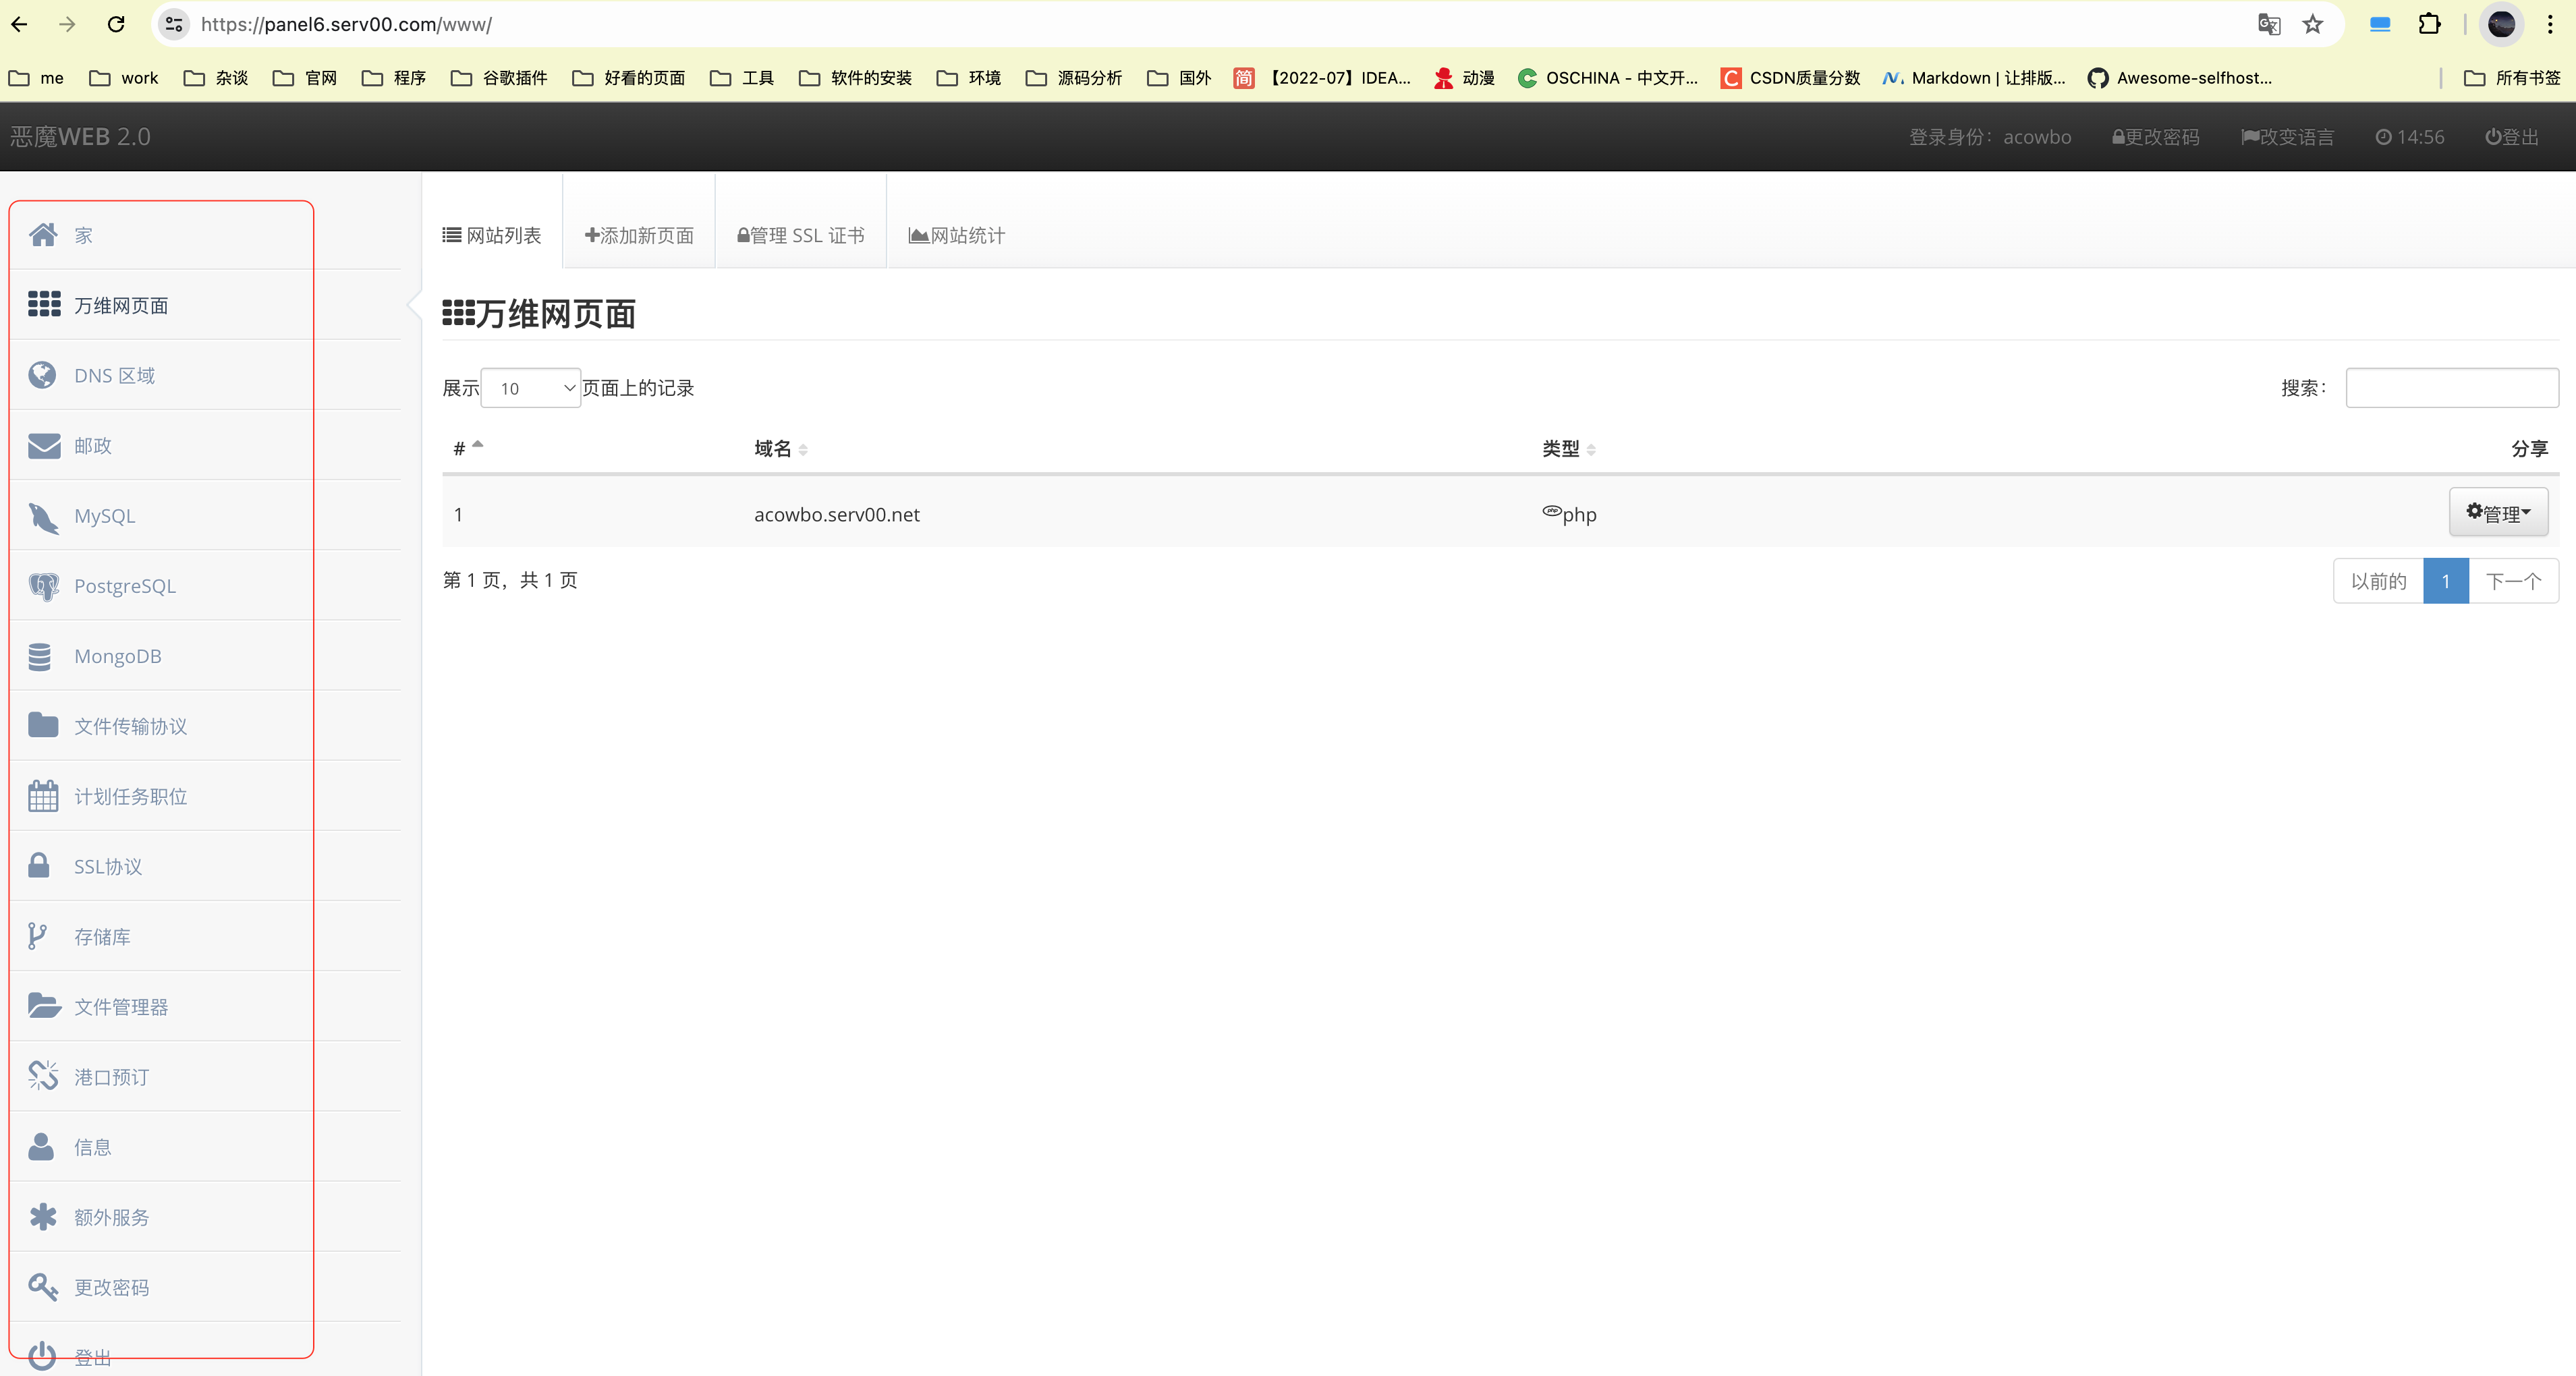Screen dimensions: 2576x1376
Task: Switch to the 管理 SSL 证书 tab
Action: (x=801, y=235)
